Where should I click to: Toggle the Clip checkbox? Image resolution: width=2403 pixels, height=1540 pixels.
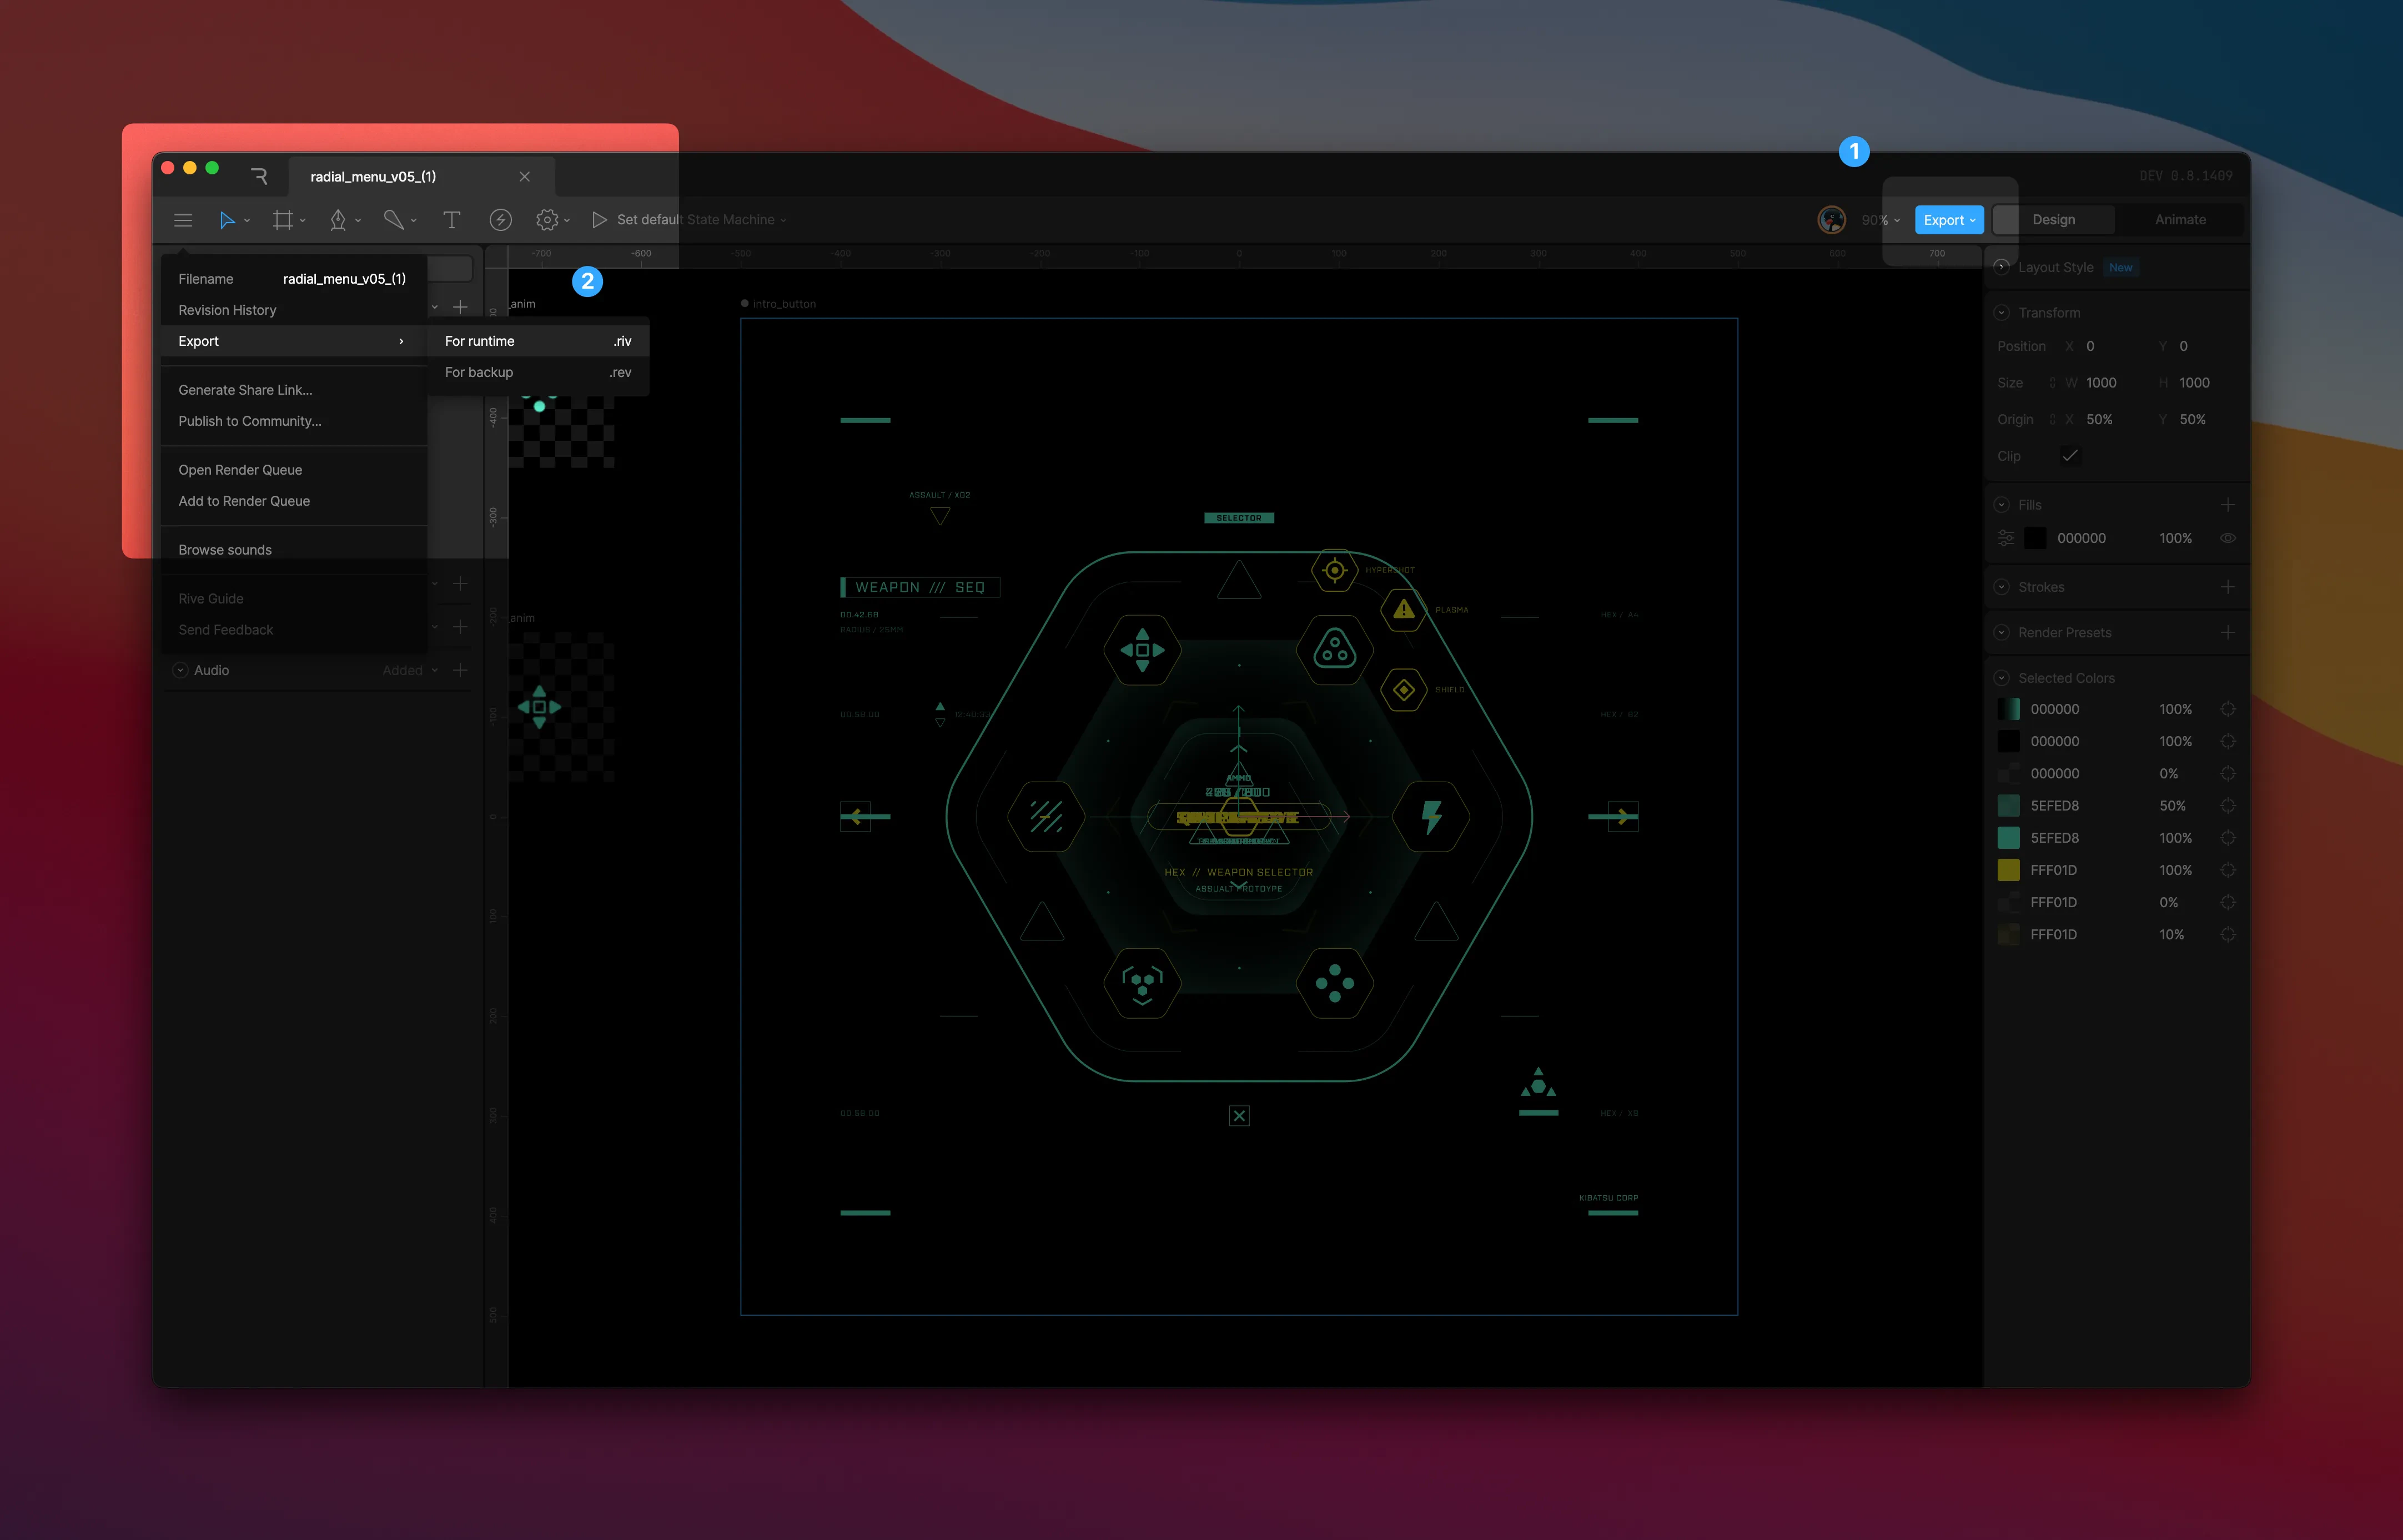[x=2070, y=456]
